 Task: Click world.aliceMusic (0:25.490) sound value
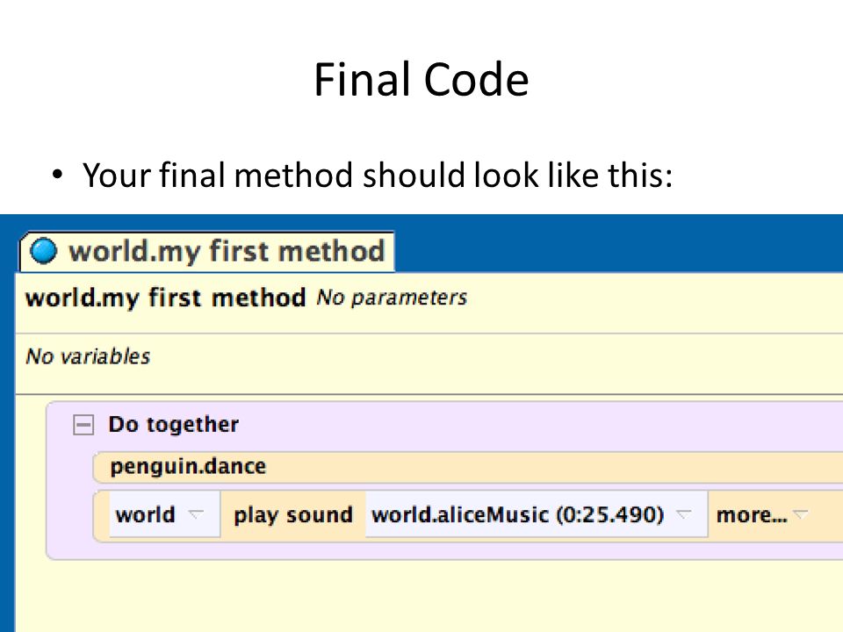518,515
